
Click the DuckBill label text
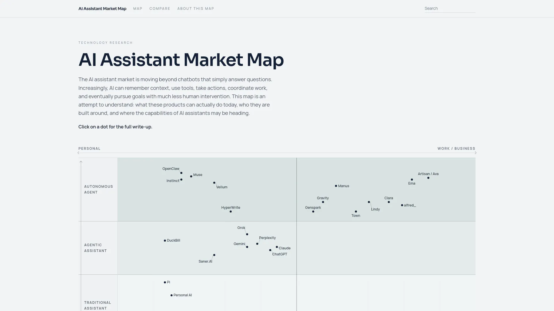tap(173, 240)
